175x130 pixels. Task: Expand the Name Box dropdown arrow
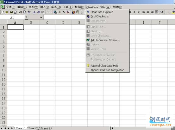pyautogui.click(x=26, y=17)
